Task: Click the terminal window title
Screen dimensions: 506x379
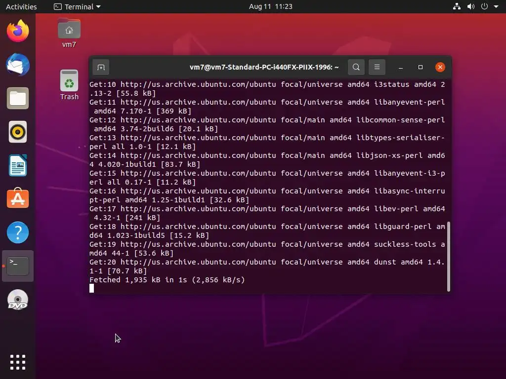Action: (x=264, y=67)
